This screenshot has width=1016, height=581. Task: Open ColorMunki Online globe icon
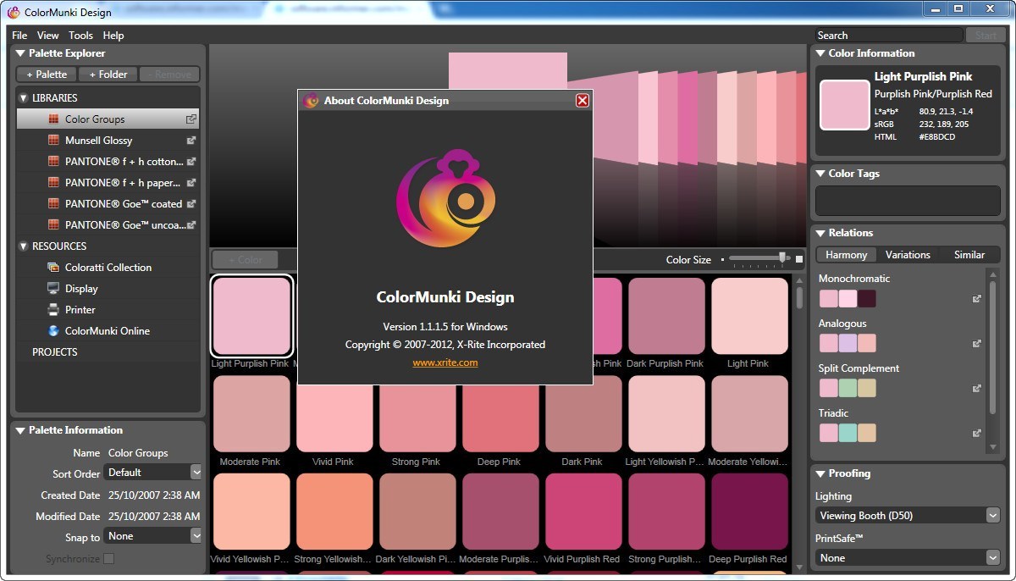click(53, 331)
